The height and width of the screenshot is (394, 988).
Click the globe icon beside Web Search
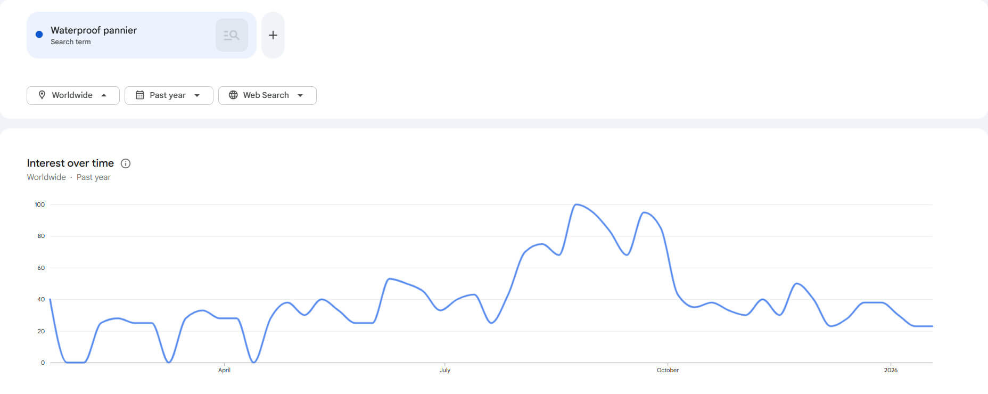pyautogui.click(x=233, y=95)
